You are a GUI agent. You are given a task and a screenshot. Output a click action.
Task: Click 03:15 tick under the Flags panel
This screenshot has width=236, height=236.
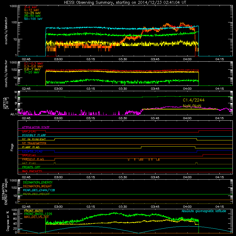coord(91,177)
